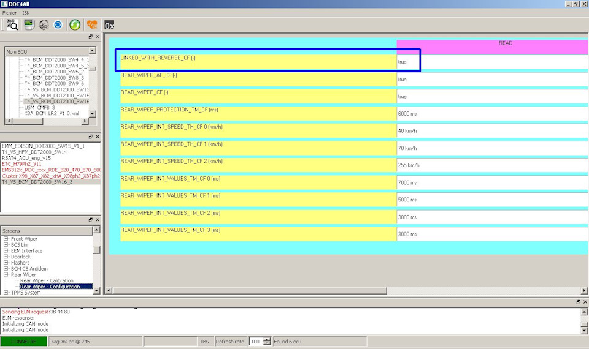Viewport: 589px width, 349px height.
Task: Collapse the Rear Wiper tree node
Action: tap(6, 274)
